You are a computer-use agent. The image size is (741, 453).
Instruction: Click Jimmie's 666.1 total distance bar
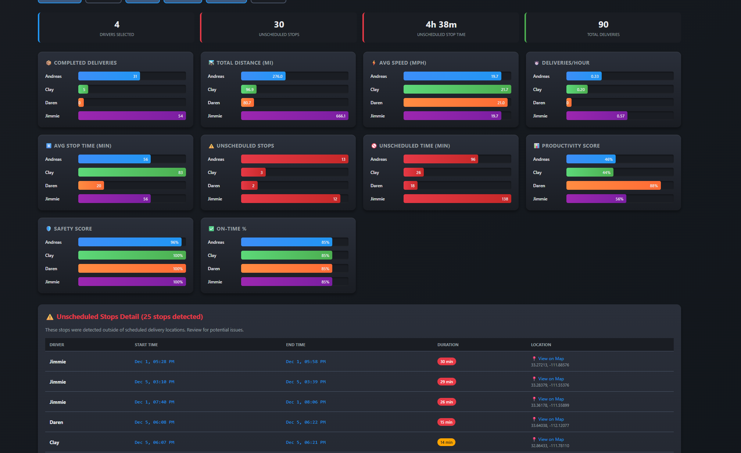[x=294, y=116]
